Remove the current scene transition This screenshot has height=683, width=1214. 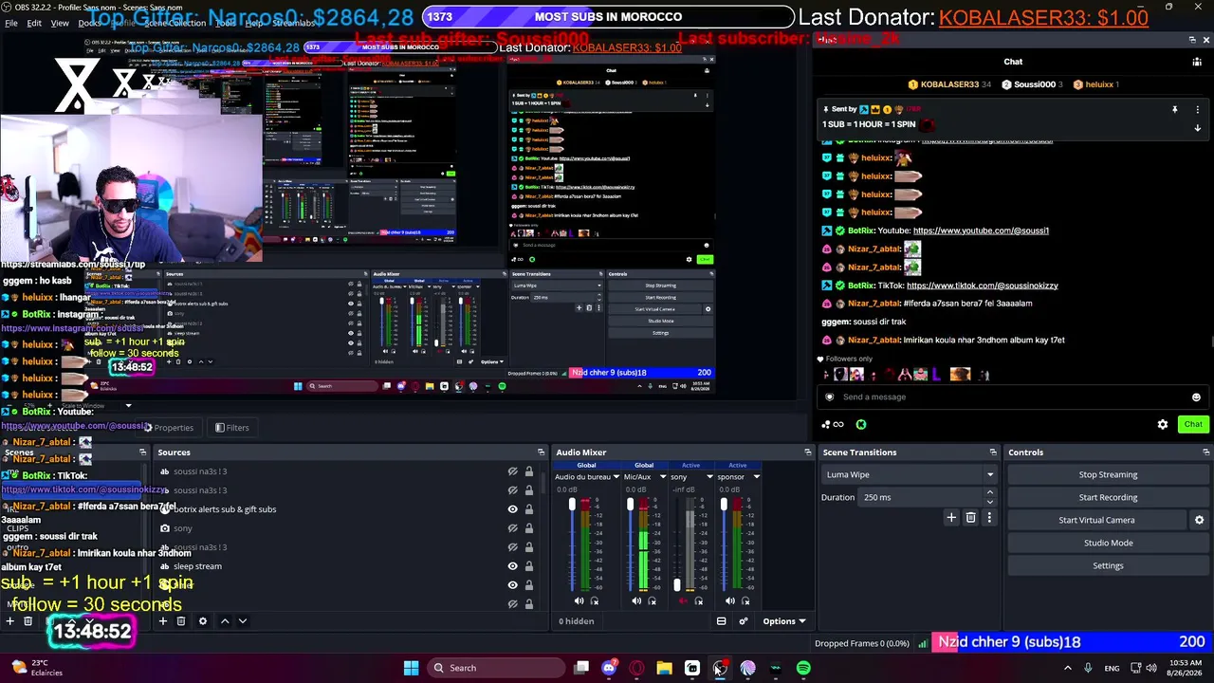pyautogui.click(x=970, y=518)
